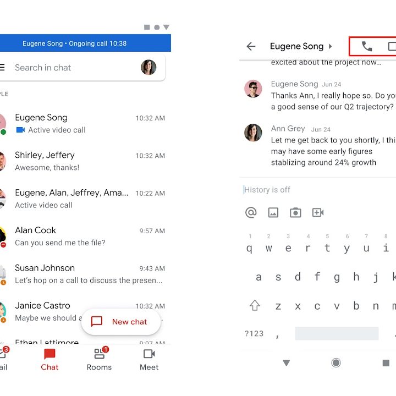Tap Eugene Song's avatar in the conversation
396x396 pixels.
point(253,89)
